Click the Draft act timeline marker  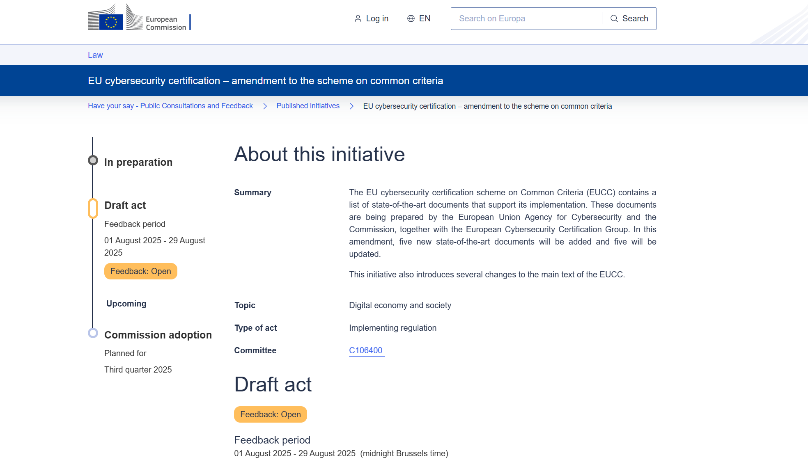click(x=93, y=208)
